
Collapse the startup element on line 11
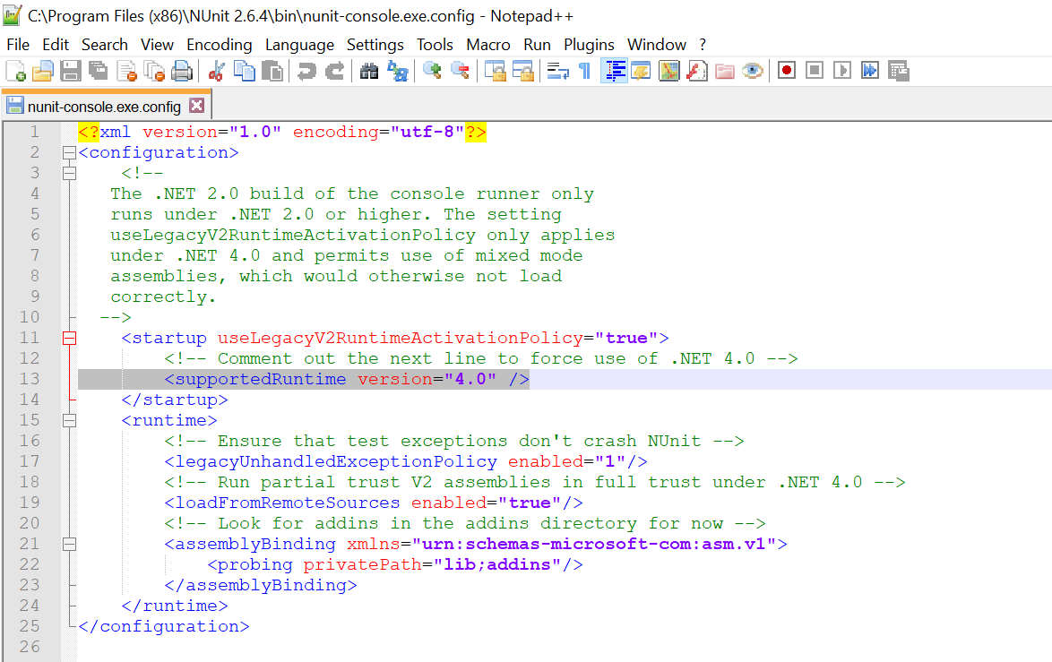69,339
